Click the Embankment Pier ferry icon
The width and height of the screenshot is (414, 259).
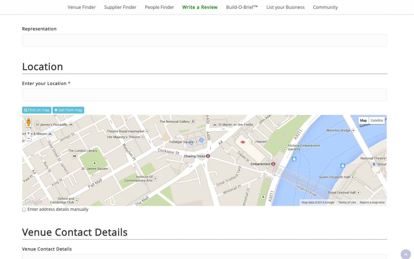(294, 159)
